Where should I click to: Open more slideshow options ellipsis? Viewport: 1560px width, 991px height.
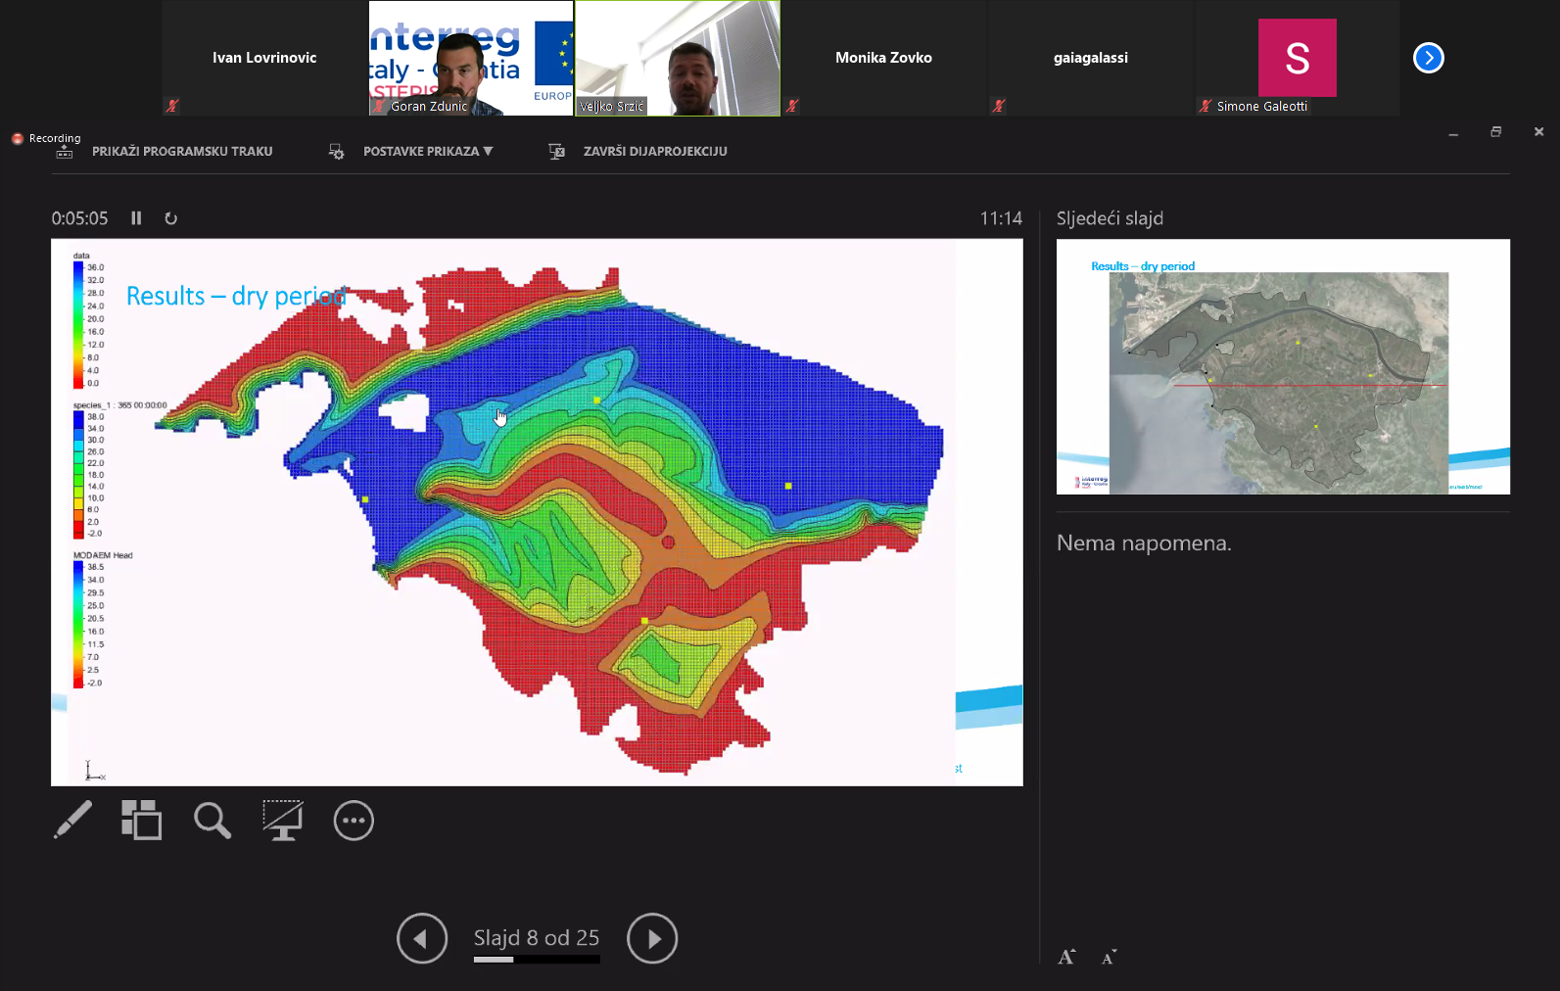click(x=354, y=821)
